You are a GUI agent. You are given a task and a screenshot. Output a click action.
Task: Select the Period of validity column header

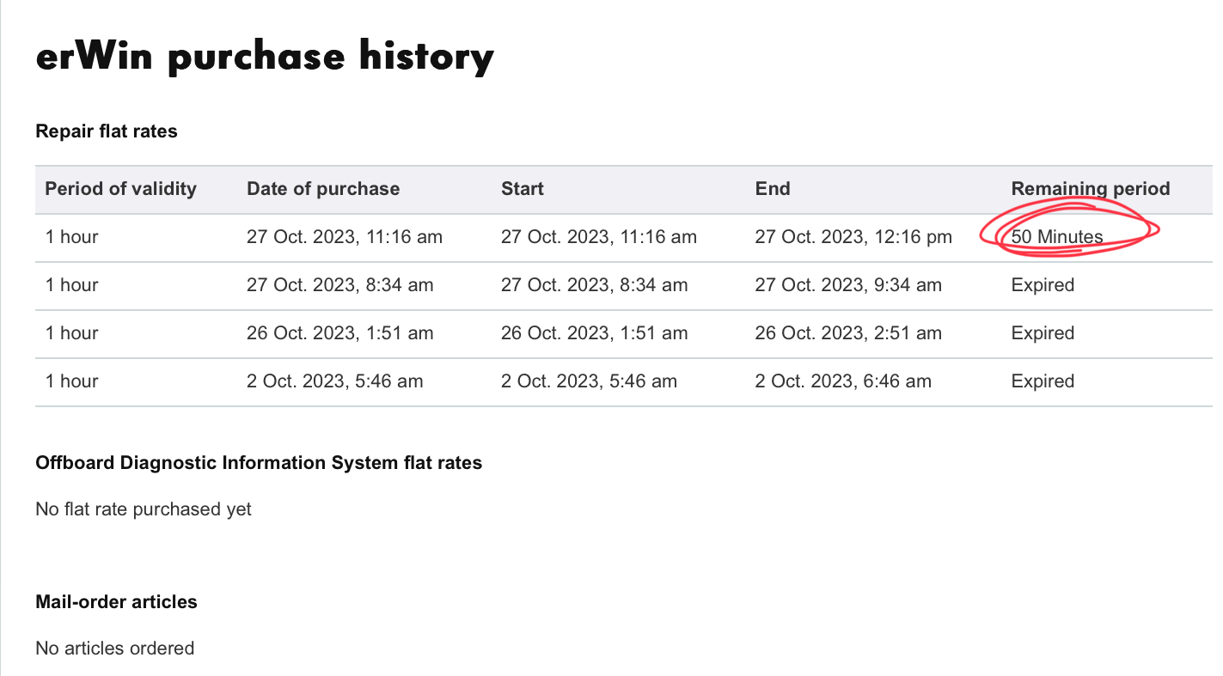coord(121,189)
